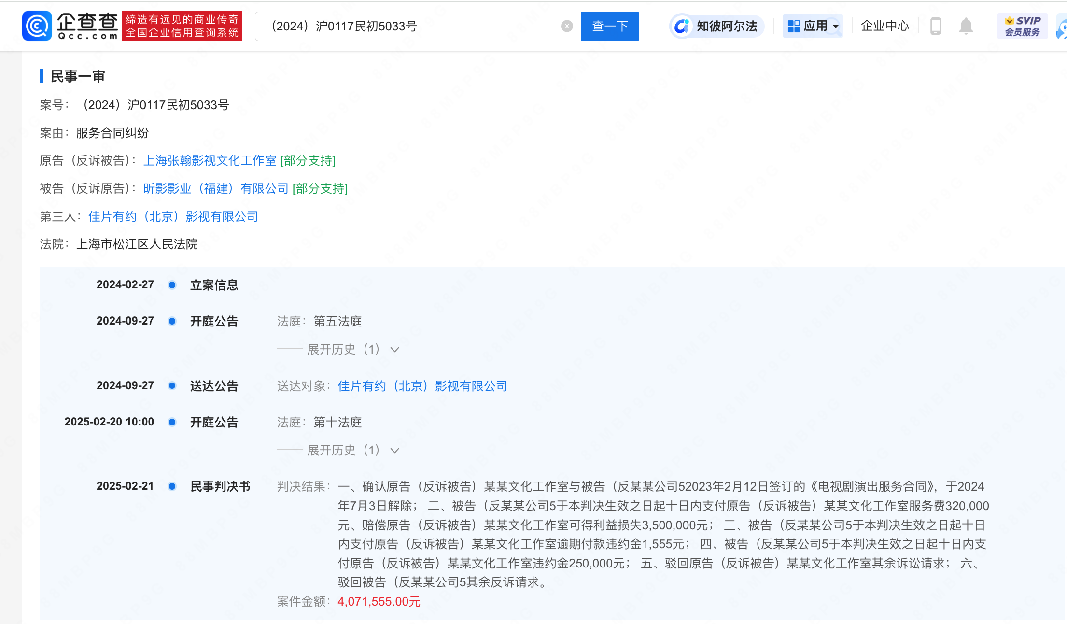Viewport: 1067px width, 624px height.
Task: Open defendant 昕影影业（福建）有限公司 link
Action: [x=216, y=189]
